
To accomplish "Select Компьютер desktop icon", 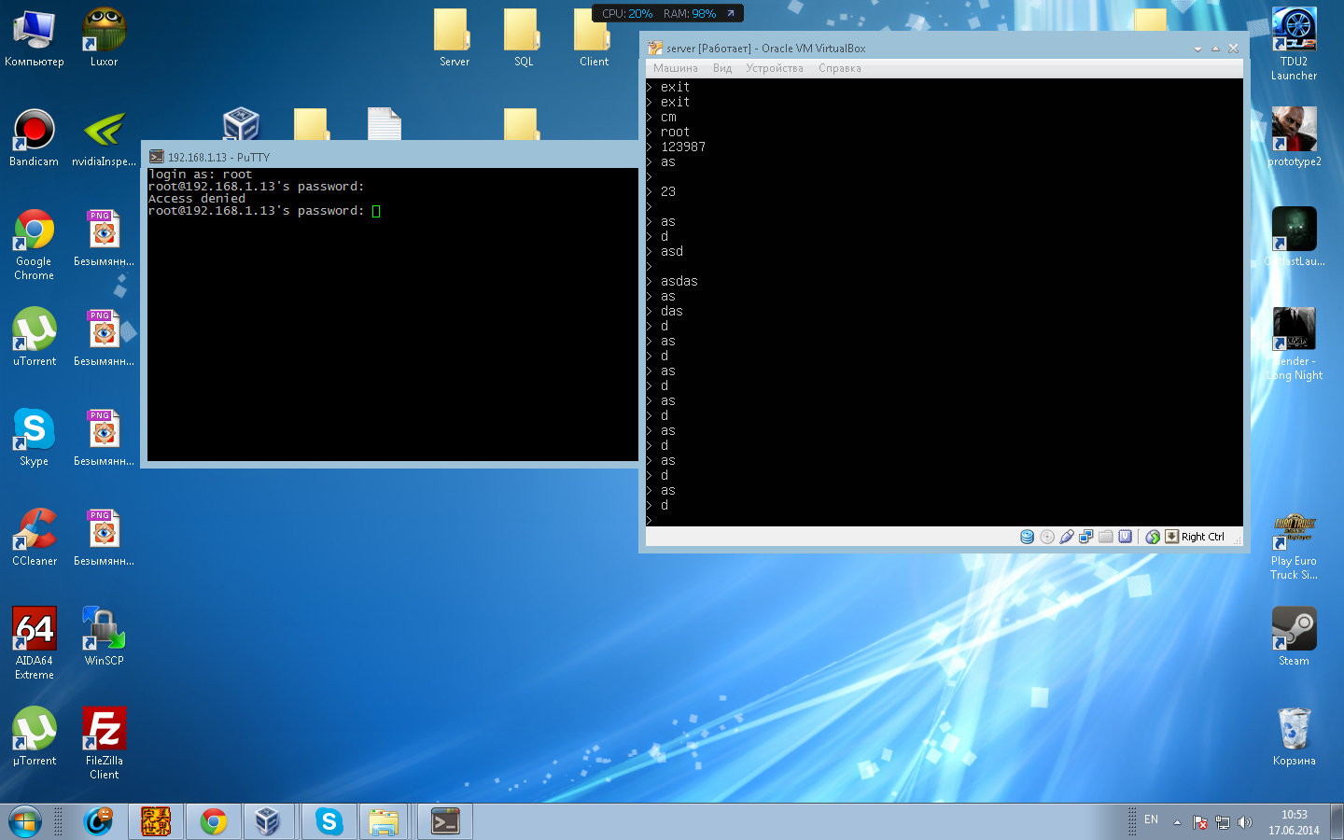I will (x=35, y=37).
